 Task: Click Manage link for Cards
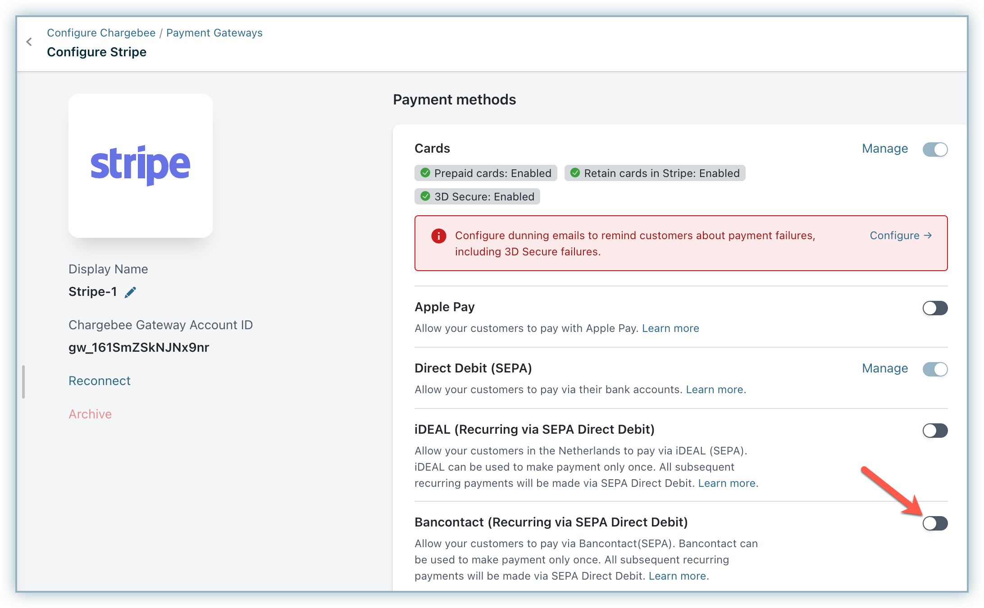884,149
